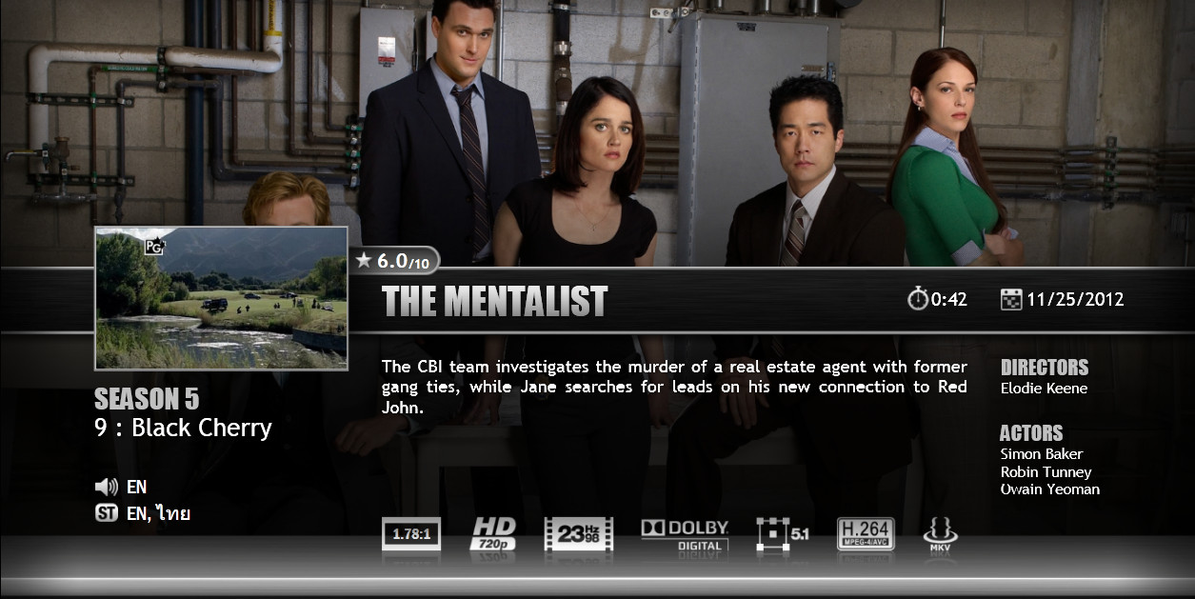This screenshot has width=1195, height=599.
Task: Click the PG rating badge on thumbnail
Action: (x=154, y=247)
